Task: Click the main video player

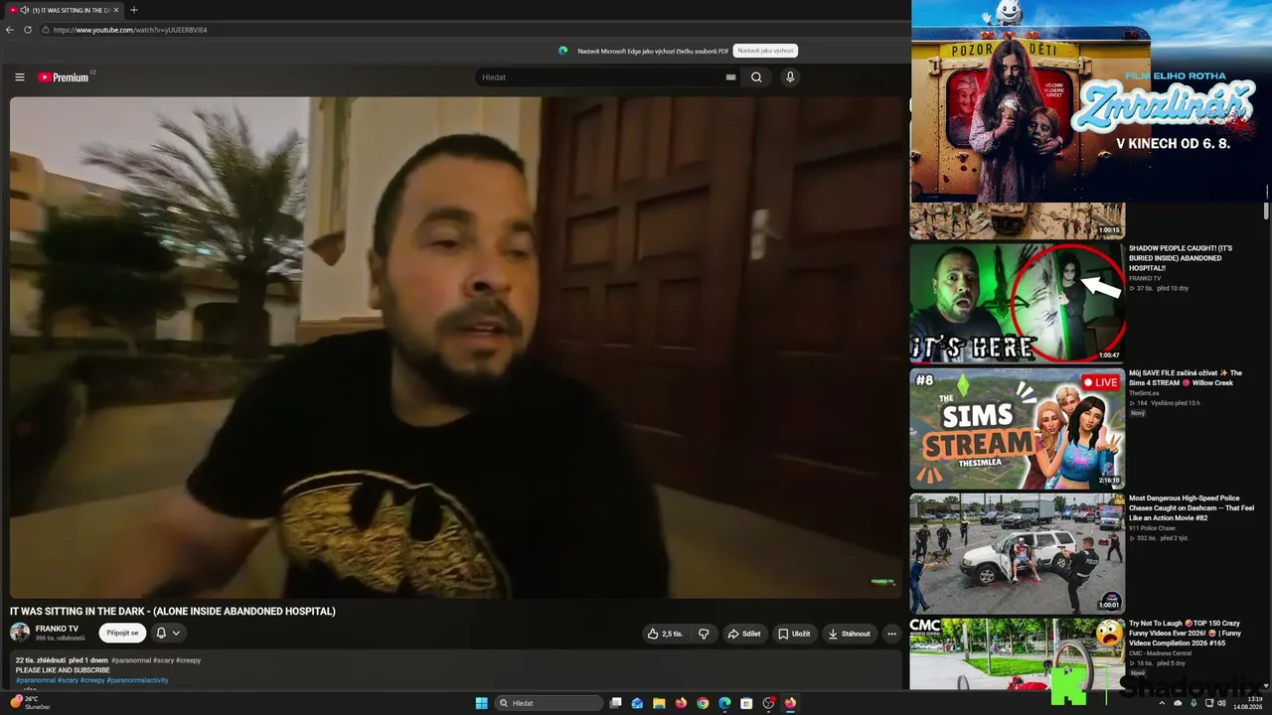Action: [456, 348]
